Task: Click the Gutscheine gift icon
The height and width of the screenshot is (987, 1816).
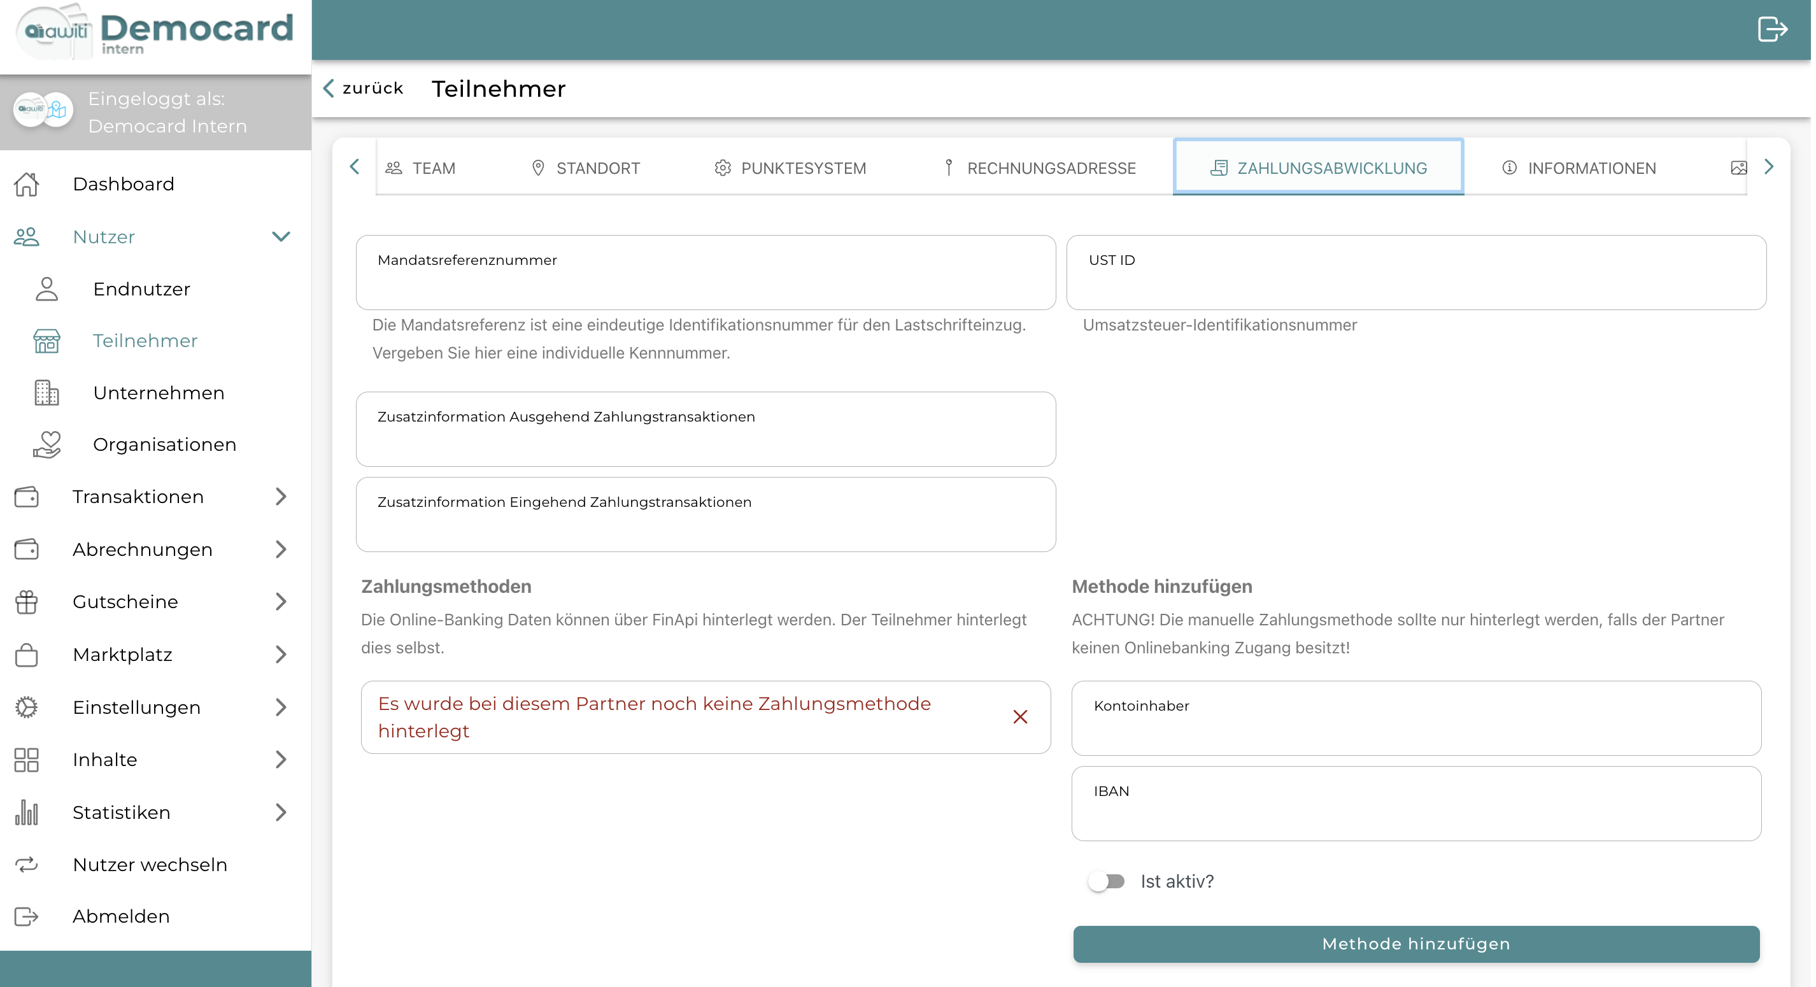Action: tap(27, 602)
